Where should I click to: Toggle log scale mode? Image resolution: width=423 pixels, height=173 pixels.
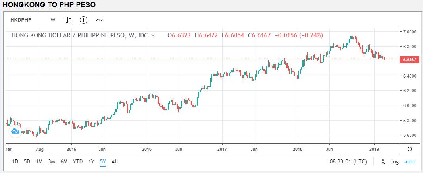395,162
